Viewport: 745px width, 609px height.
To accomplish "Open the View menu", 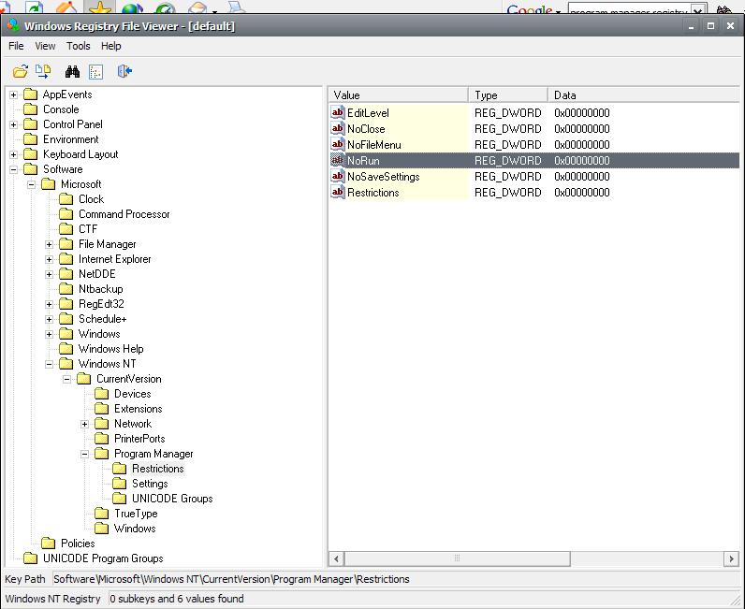I will click(x=45, y=46).
